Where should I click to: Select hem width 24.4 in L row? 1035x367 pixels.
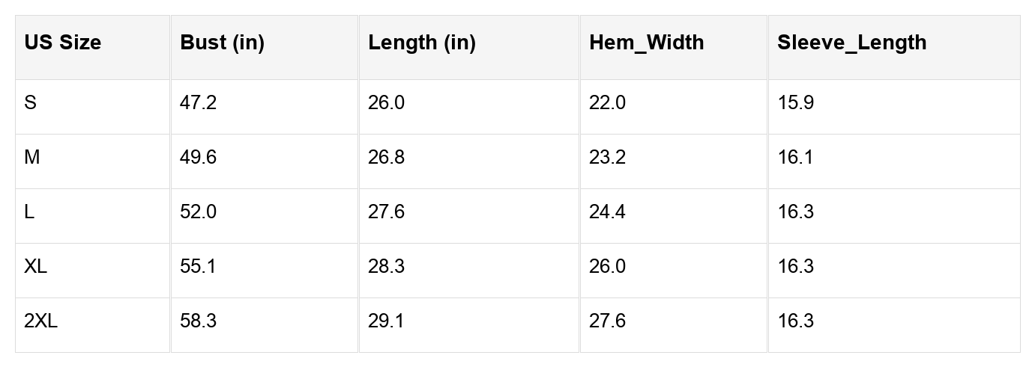point(607,212)
